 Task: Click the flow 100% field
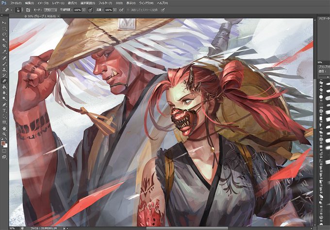point(108,10)
